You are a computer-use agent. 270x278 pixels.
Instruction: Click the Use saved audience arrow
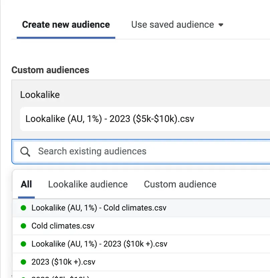click(x=221, y=25)
